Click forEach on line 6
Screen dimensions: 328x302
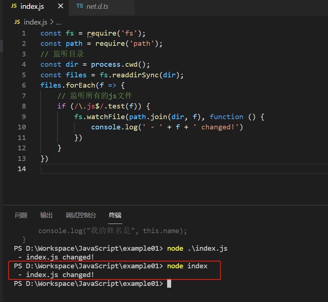pos(81,85)
